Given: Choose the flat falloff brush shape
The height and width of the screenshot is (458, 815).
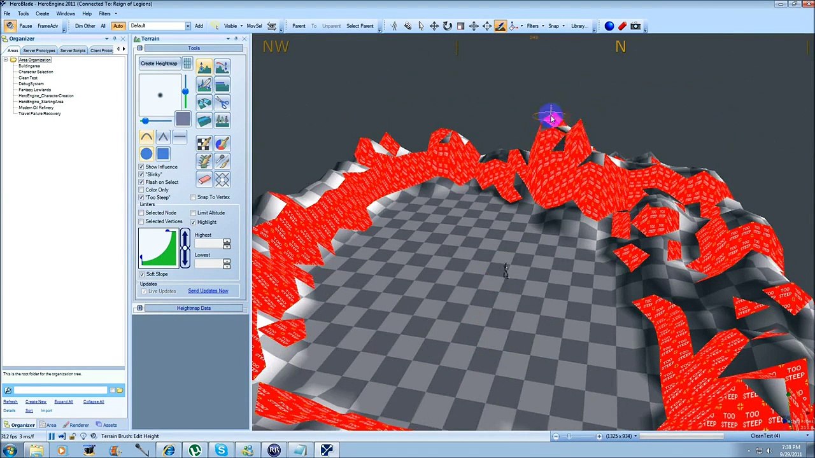Looking at the screenshot, I should (180, 137).
